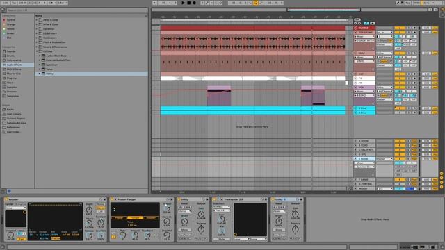Screen dimensions: 445x250
Task: Open the Plug-ins category icon
Action: coord(4,78)
